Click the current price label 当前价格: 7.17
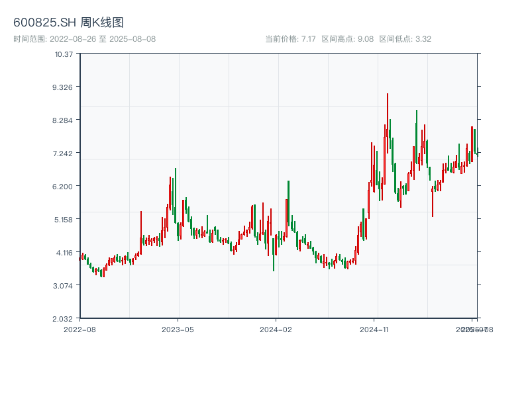The height and width of the screenshot is (397, 530). coord(290,39)
